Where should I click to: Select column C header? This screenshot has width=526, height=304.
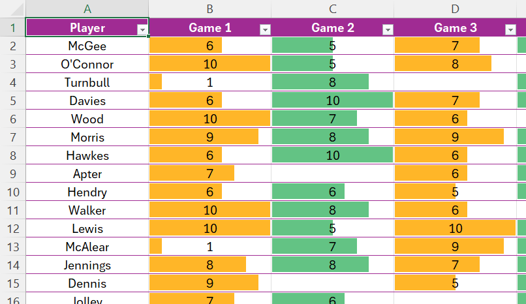point(332,9)
